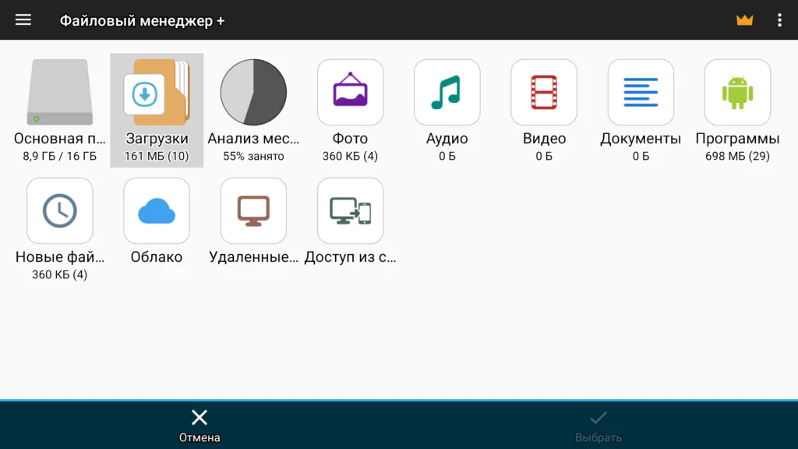798x449 pixels.
Task: Tap the premium crown icon
Action: (744, 19)
